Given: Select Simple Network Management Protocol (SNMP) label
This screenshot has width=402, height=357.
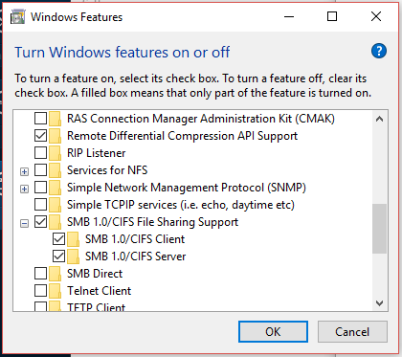Looking at the screenshot, I should point(187,188).
